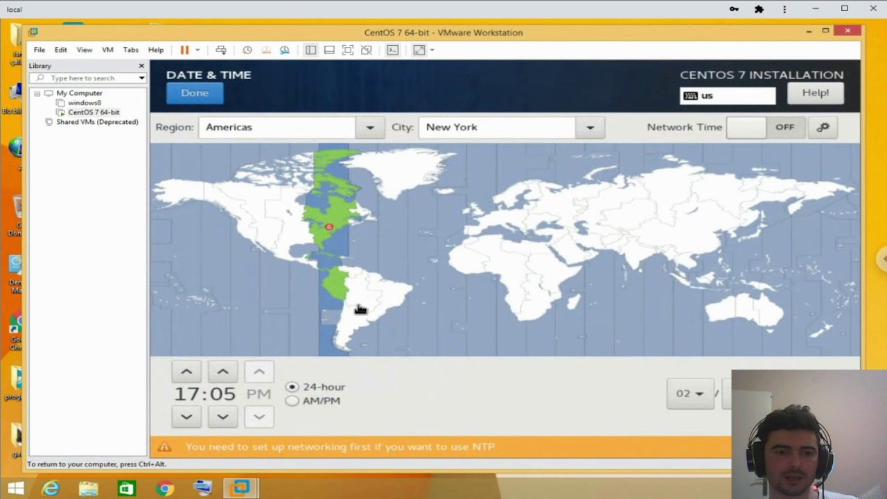Increase the minutes with the up arrow
Viewport: 887px width, 499px height.
point(222,372)
